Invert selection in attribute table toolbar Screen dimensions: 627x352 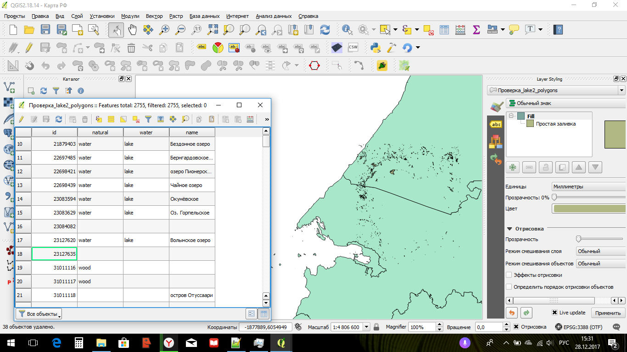click(123, 119)
